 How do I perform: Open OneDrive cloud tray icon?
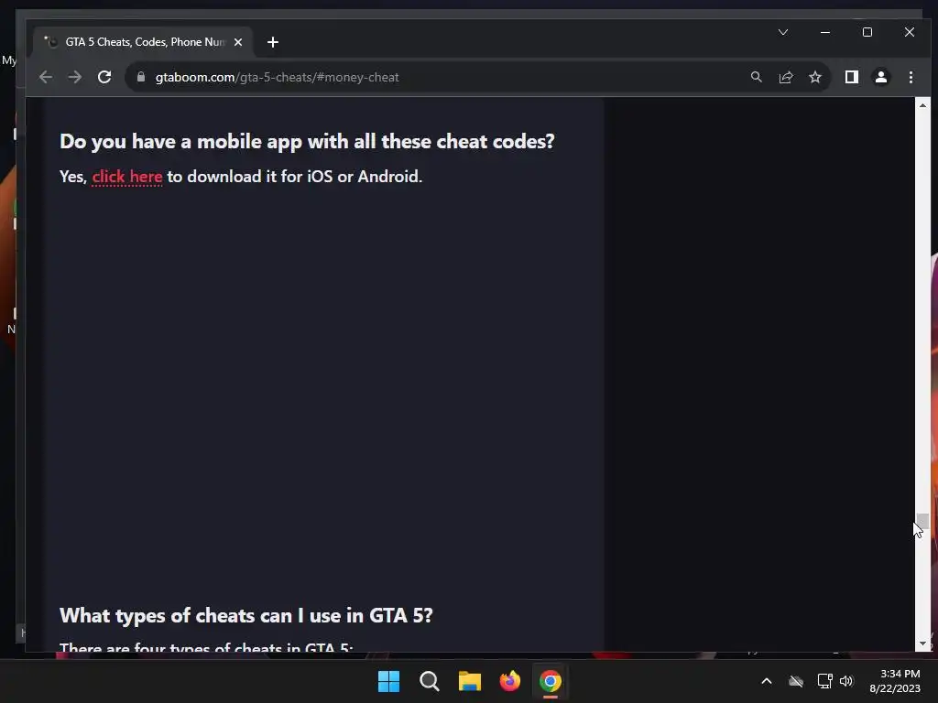(796, 681)
